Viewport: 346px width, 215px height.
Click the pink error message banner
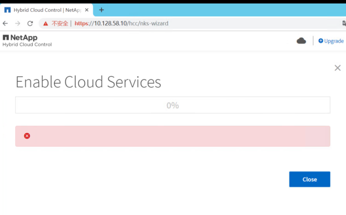(x=172, y=136)
